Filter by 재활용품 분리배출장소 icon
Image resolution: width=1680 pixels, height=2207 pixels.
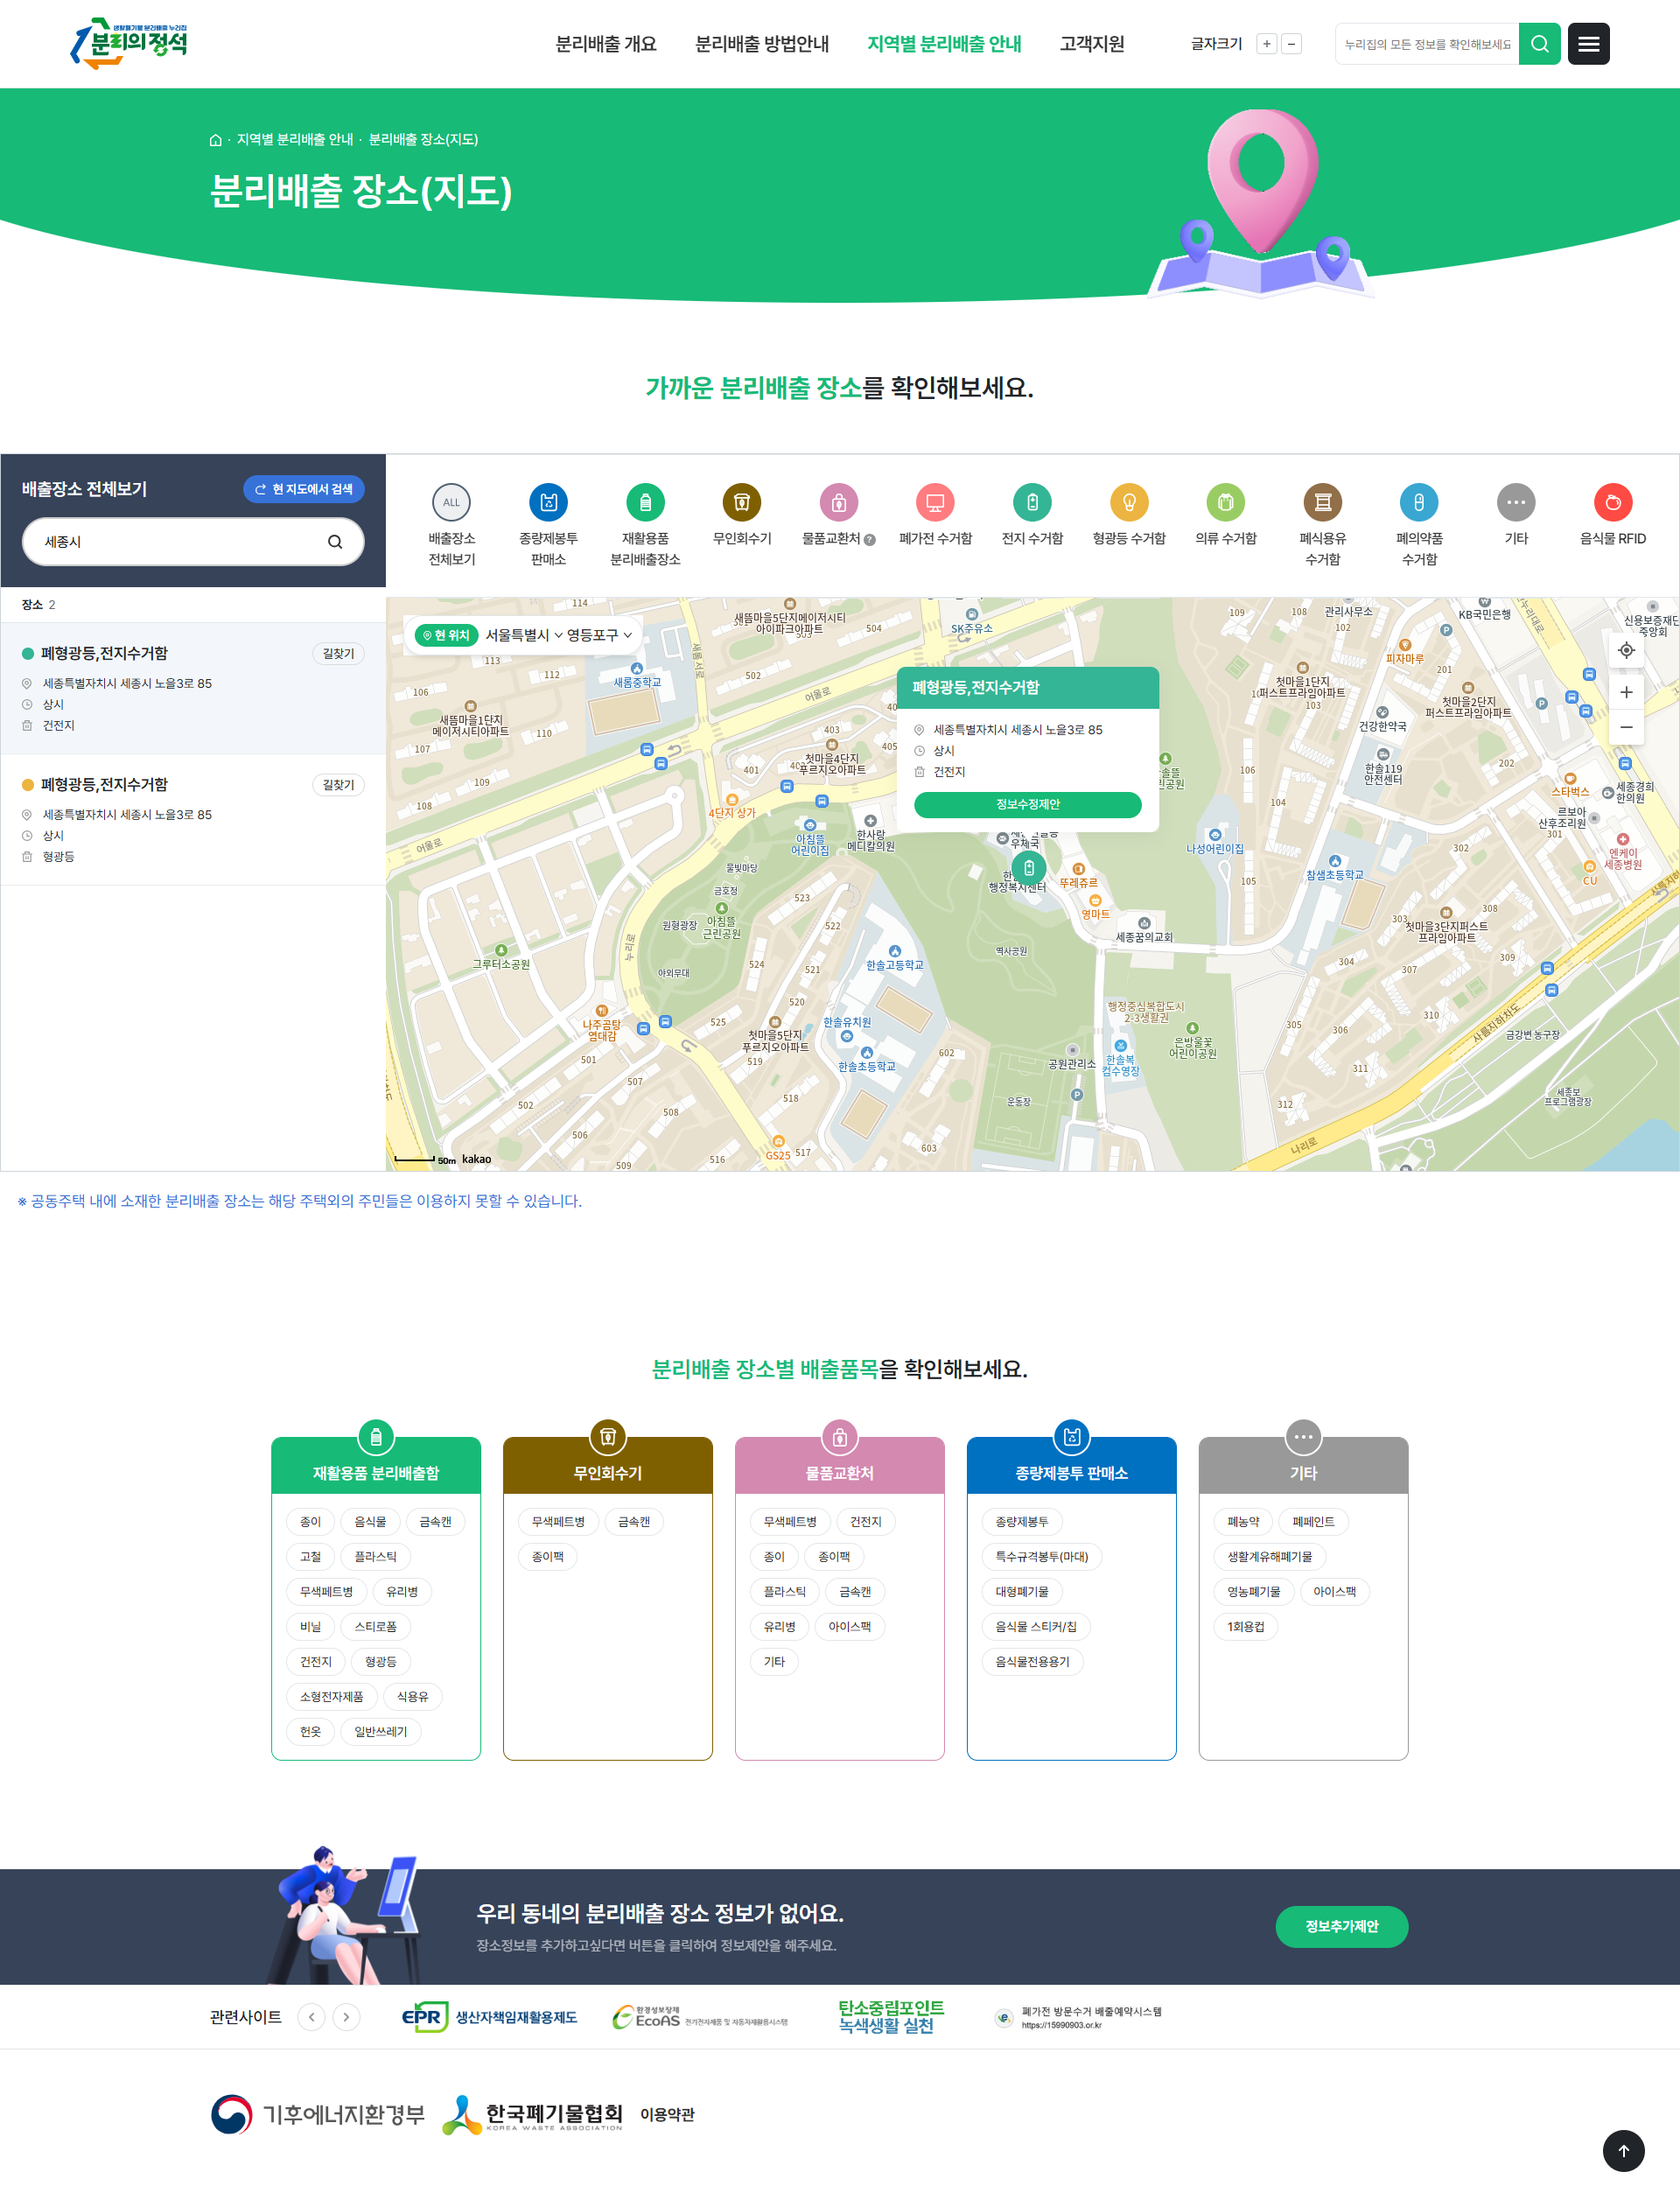tap(645, 502)
